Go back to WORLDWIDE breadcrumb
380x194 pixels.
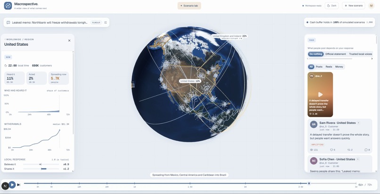(13, 39)
